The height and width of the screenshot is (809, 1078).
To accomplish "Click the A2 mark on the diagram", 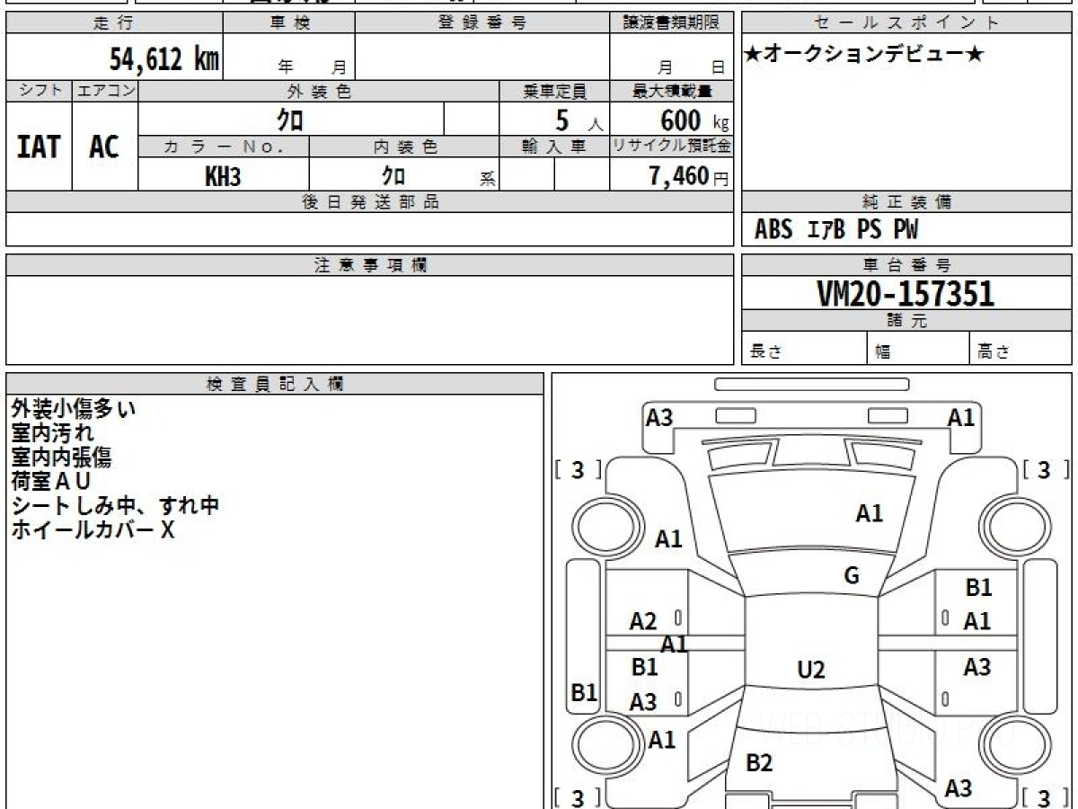I will point(643,621).
